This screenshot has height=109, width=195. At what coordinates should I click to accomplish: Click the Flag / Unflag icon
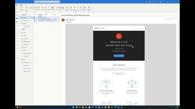click(75, 8)
